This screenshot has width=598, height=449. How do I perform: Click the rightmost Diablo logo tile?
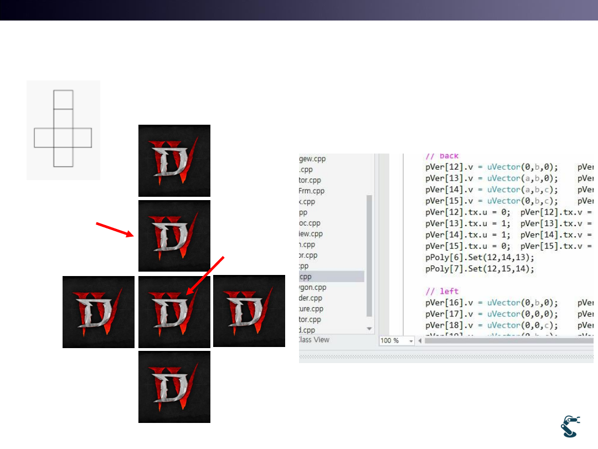(249, 311)
